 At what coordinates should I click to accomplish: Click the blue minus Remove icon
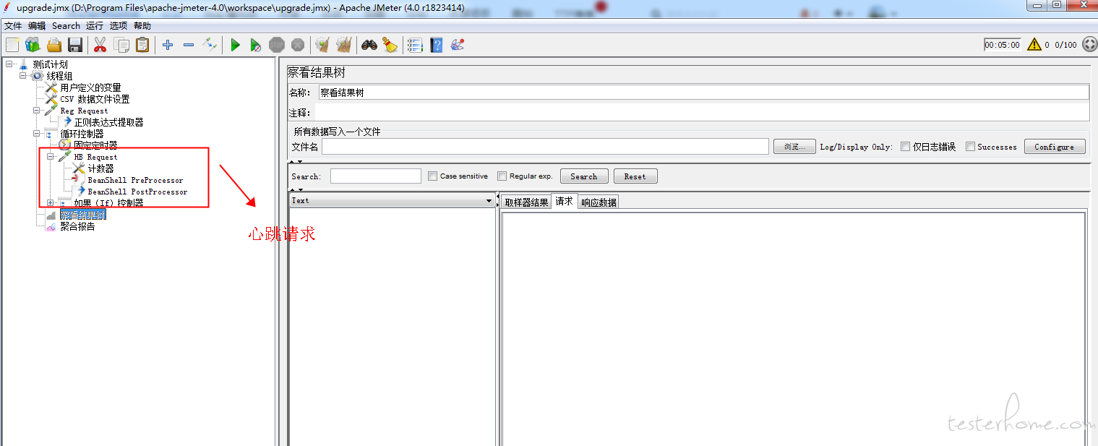click(189, 45)
